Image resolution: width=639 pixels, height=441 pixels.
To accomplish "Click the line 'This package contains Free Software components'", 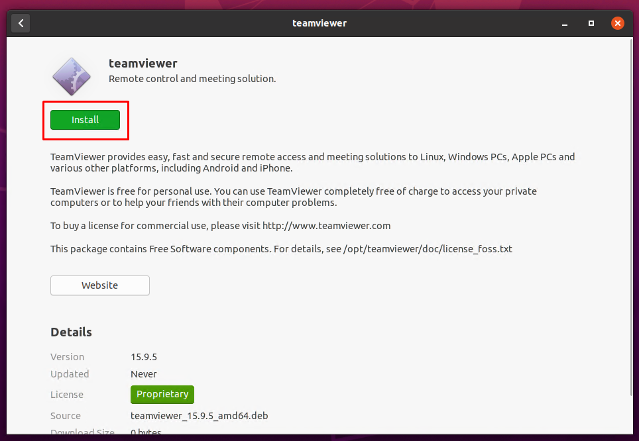I will (x=281, y=249).
